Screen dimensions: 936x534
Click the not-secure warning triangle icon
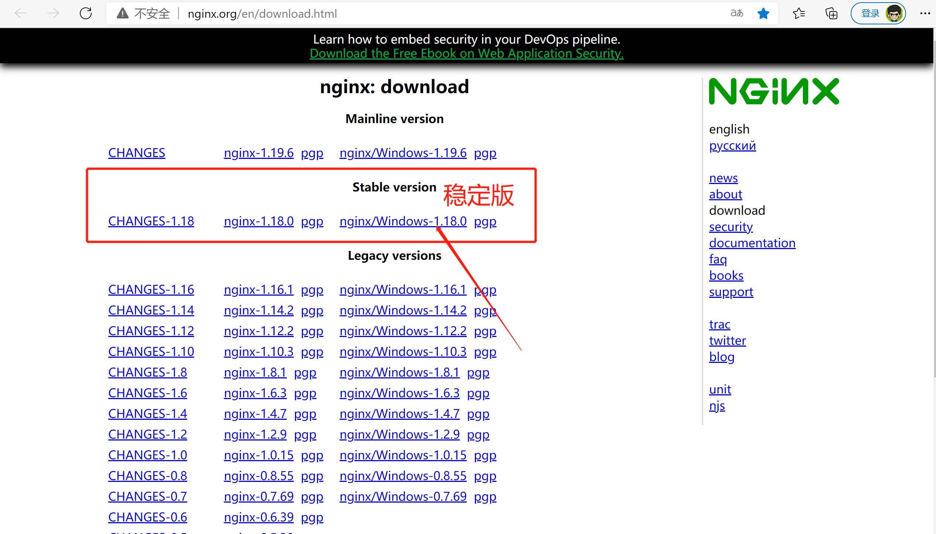(x=122, y=14)
